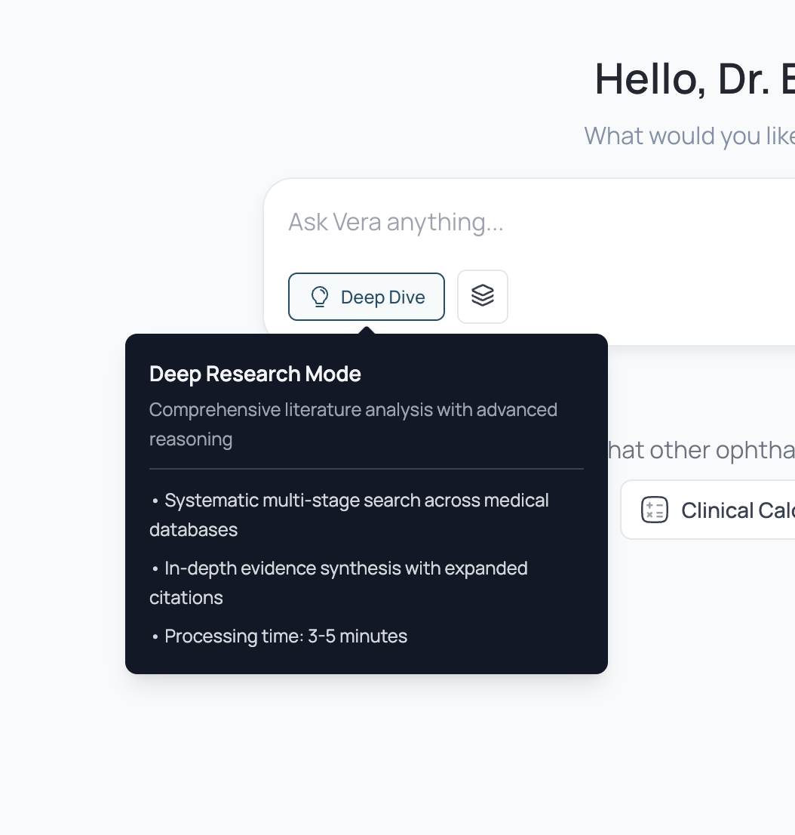Click the 'Comprehensive literature analysis' tooltip description
The image size is (795, 835).
[x=353, y=410]
